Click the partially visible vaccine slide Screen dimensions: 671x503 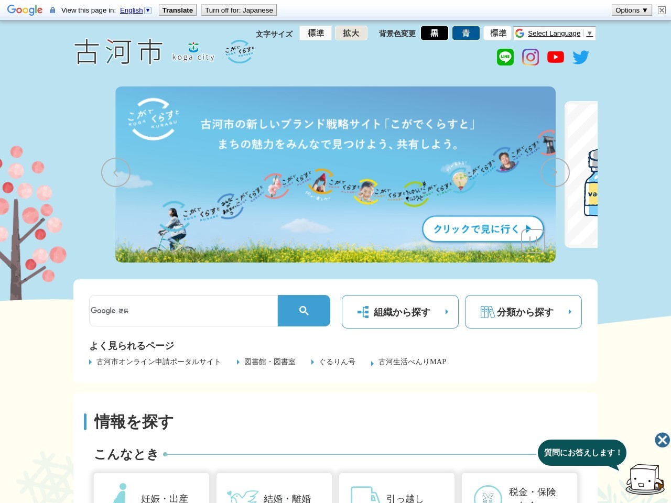[x=581, y=174]
